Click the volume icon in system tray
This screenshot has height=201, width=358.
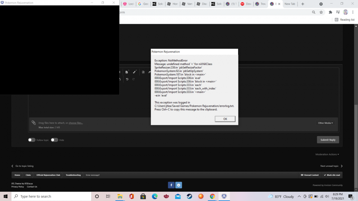327,196
